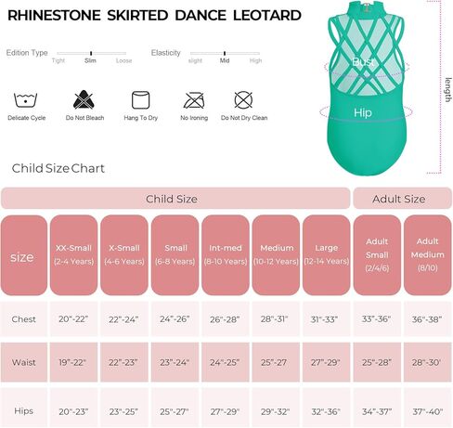Select the Adult Size header bar
The height and width of the screenshot is (428, 453).
(x=402, y=199)
